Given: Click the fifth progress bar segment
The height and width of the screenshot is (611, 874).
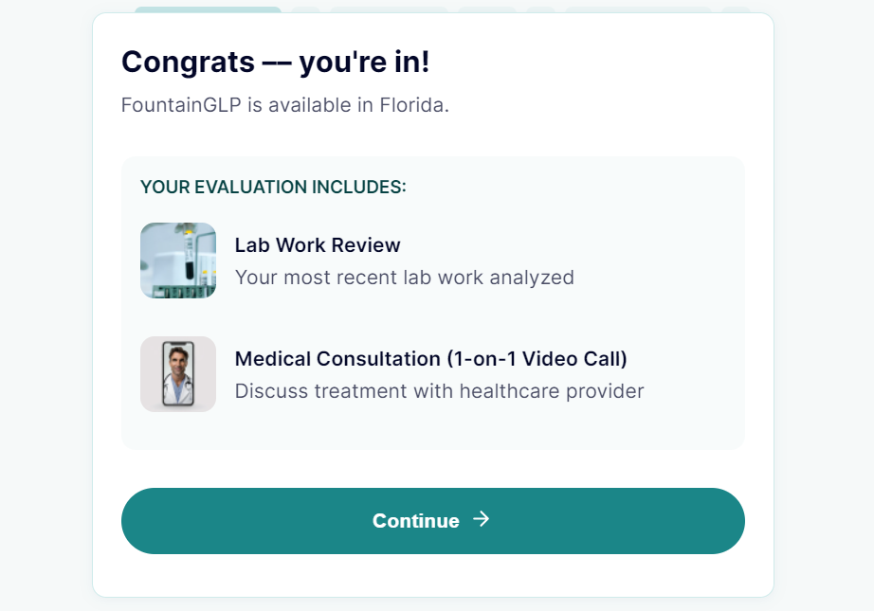Looking at the screenshot, I should coord(540,10).
